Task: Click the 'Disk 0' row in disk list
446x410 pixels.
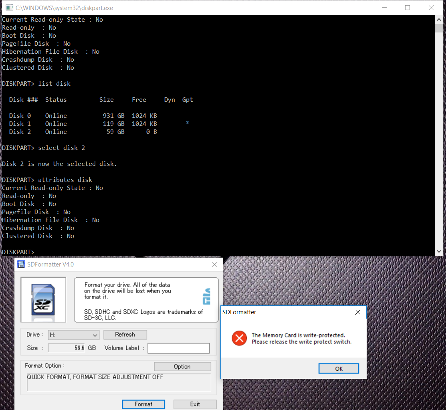Action: coord(83,116)
